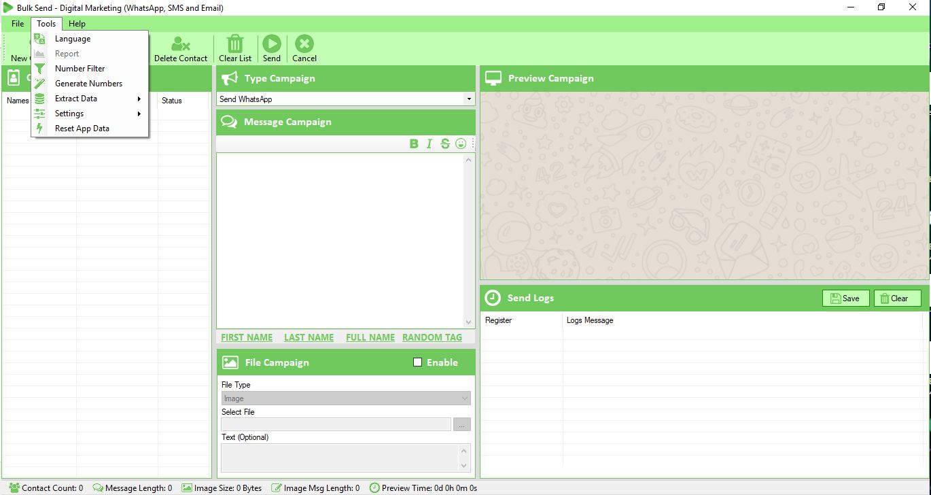
Task: Click the Message Length status bar icon
Action: [98, 488]
